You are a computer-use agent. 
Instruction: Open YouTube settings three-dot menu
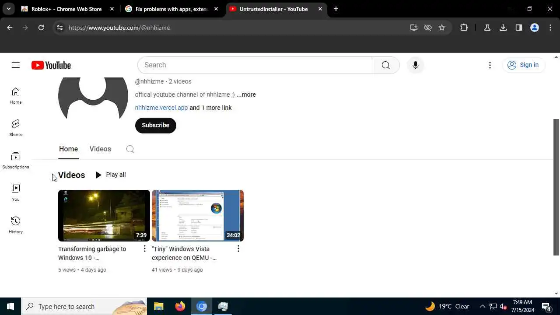point(490,65)
